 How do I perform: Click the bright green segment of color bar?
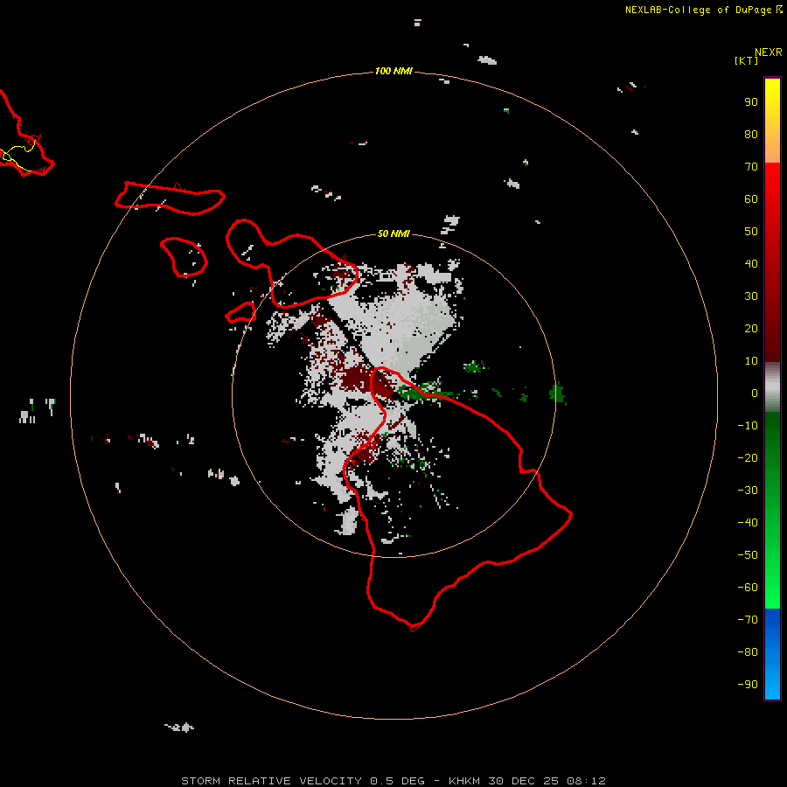(x=772, y=510)
